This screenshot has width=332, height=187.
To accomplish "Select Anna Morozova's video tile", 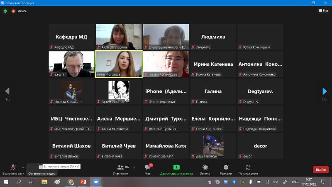I will coord(119,64).
